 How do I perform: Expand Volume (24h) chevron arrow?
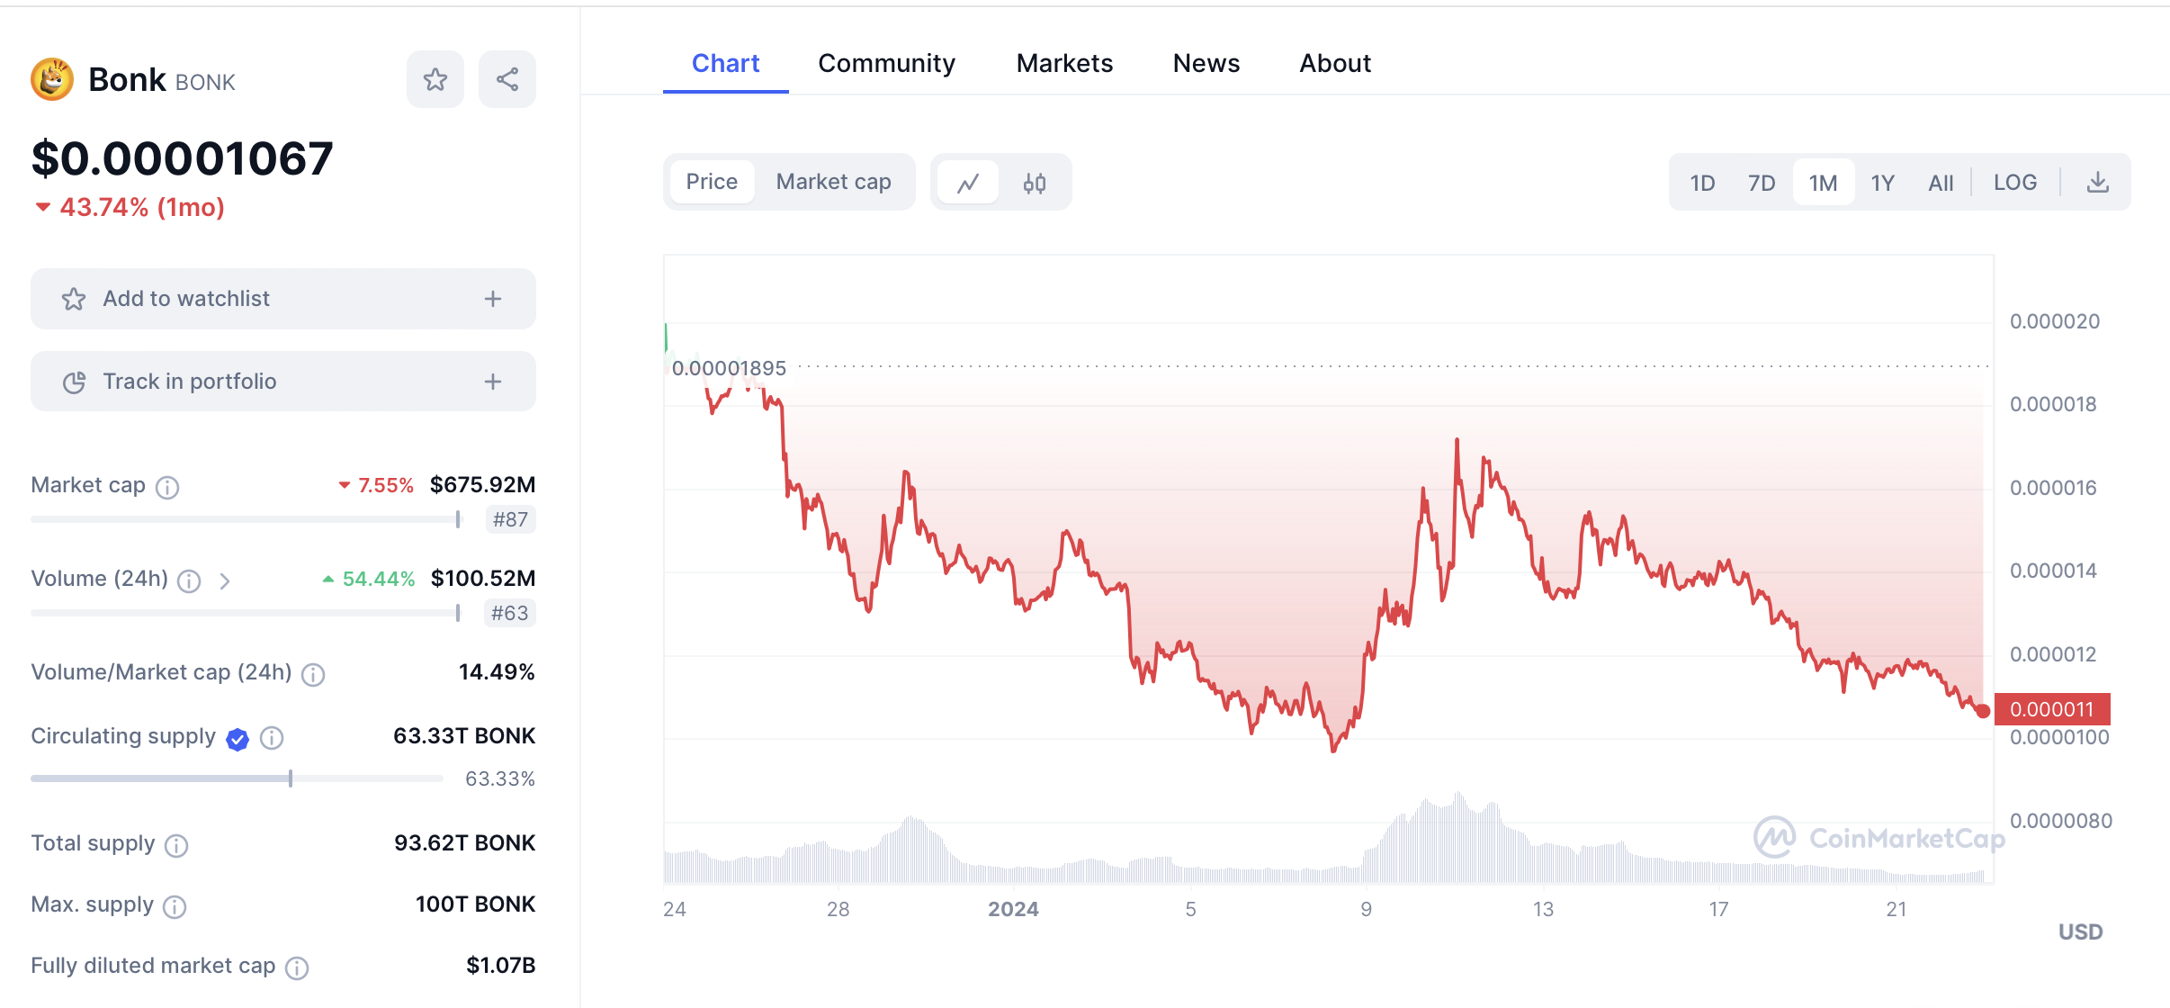point(225,581)
